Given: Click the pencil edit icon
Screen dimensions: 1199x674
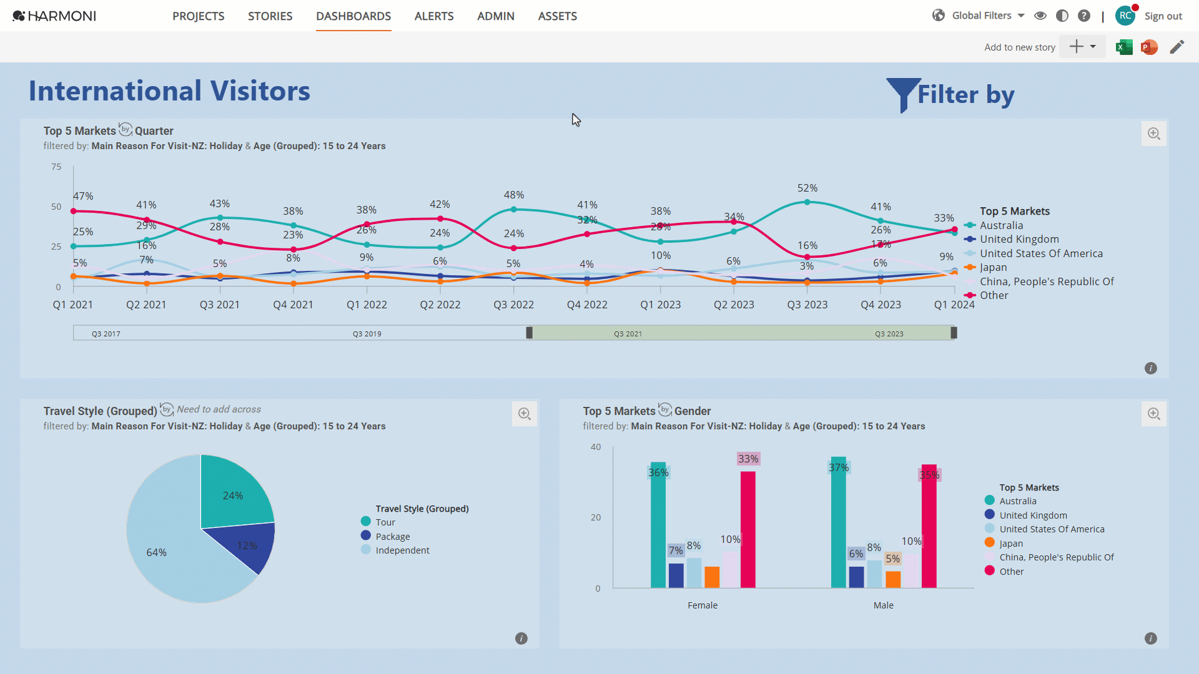Looking at the screenshot, I should (1177, 47).
